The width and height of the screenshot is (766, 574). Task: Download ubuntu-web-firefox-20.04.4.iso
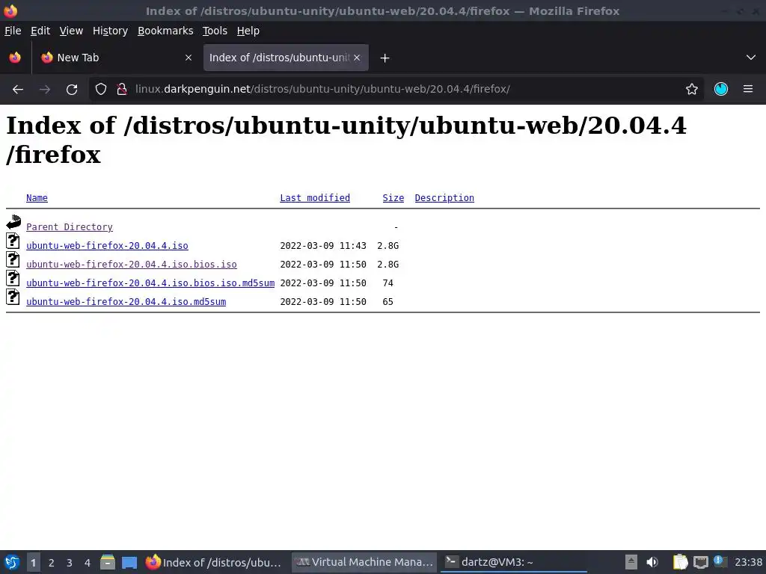[107, 245]
